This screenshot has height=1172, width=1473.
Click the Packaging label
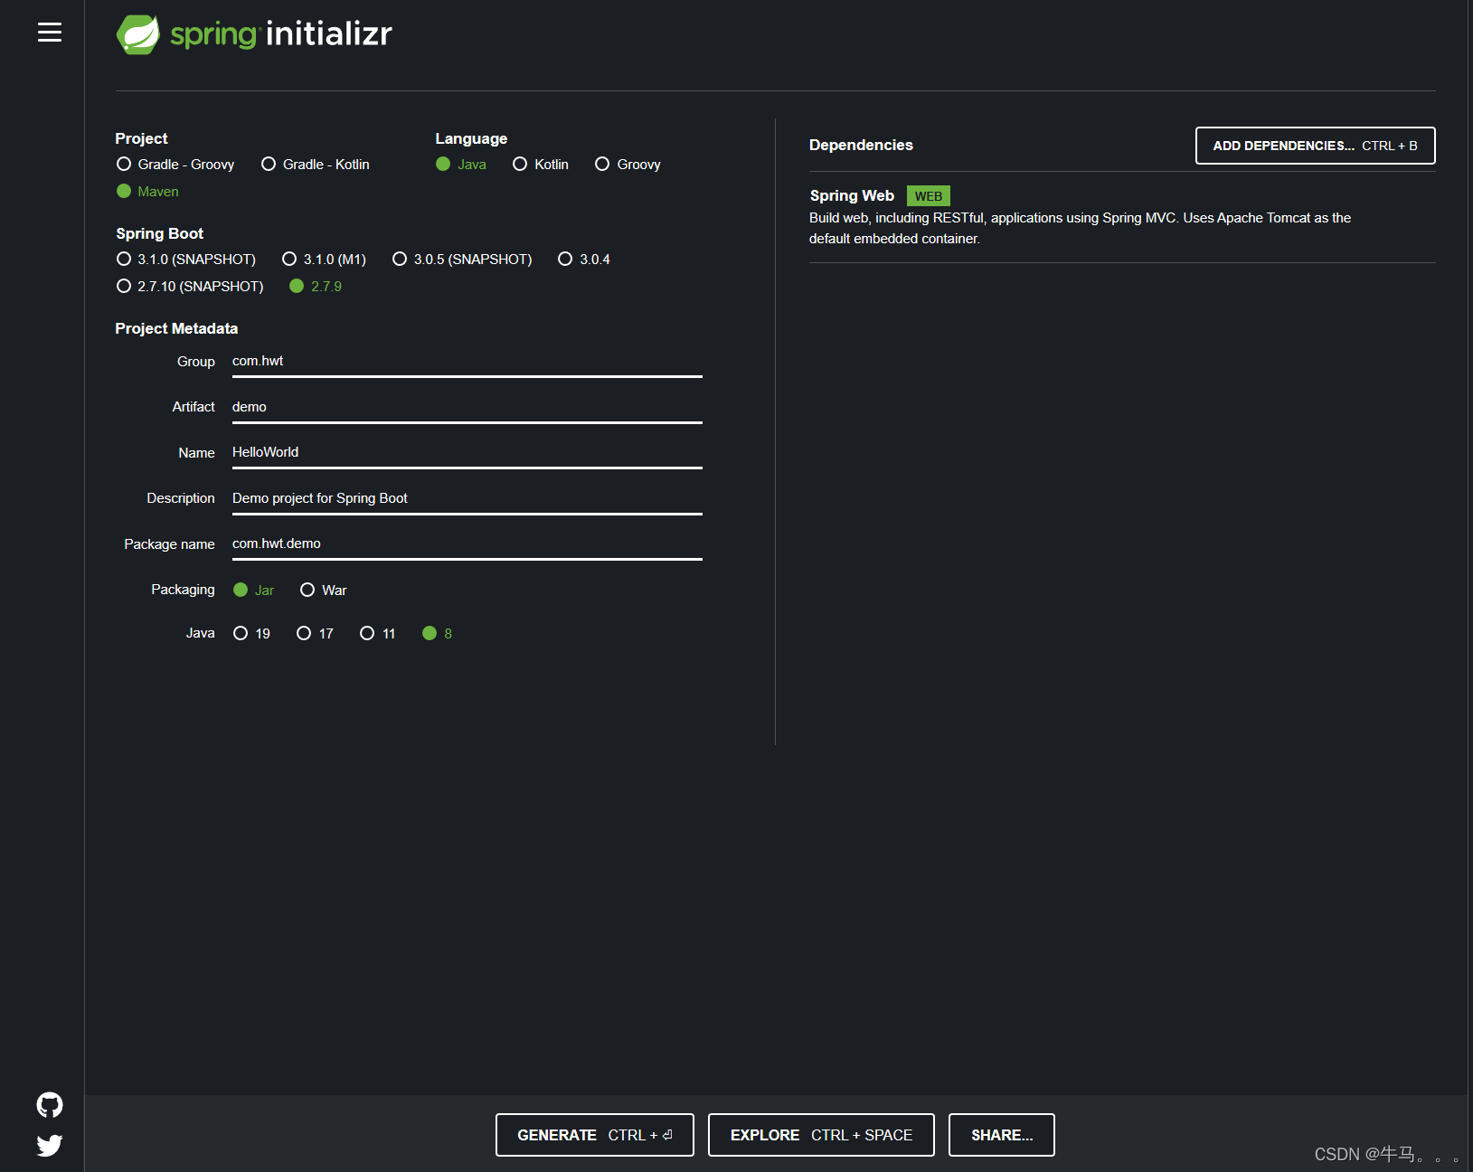[183, 590]
